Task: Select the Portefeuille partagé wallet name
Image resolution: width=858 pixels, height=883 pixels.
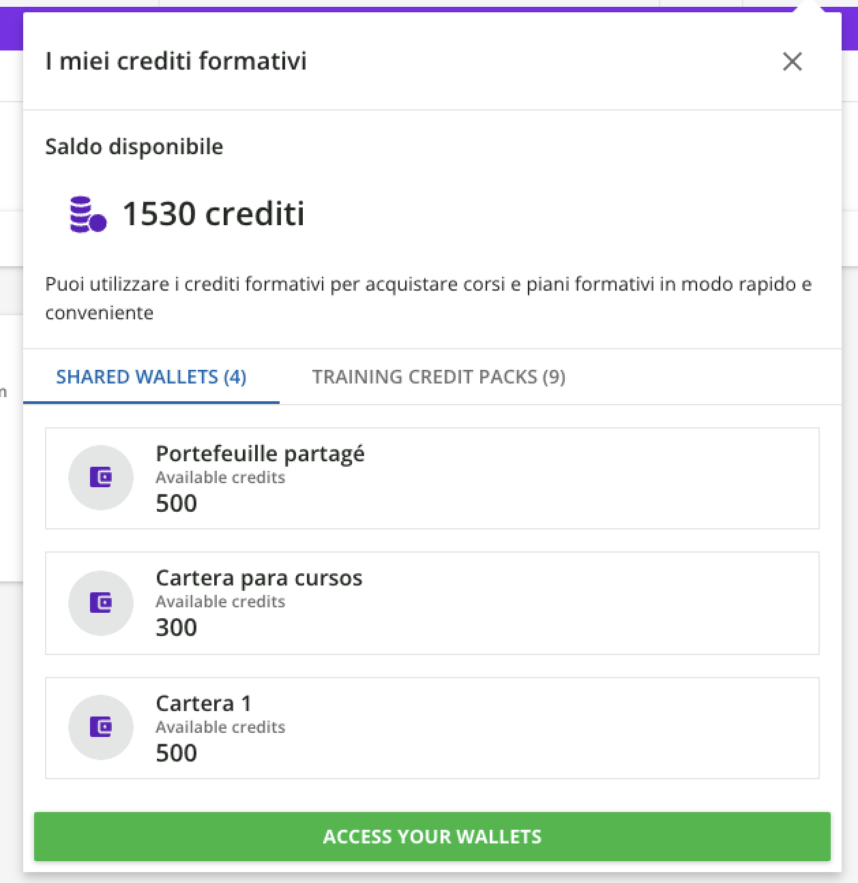Action: click(x=260, y=454)
